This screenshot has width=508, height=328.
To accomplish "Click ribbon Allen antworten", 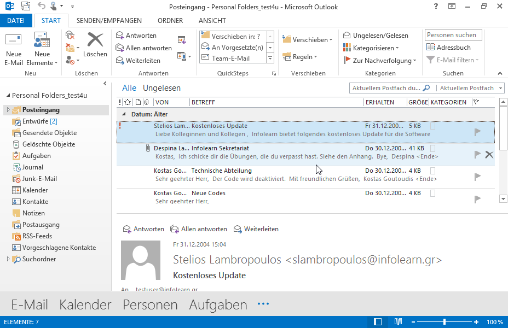I will [144, 48].
